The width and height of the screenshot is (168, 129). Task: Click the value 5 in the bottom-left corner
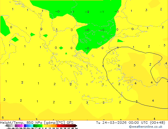coord(3,118)
